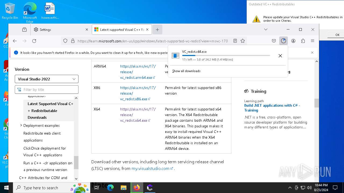Open Redistribute web client applications
344x193 pixels.
[x=42, y=137]
